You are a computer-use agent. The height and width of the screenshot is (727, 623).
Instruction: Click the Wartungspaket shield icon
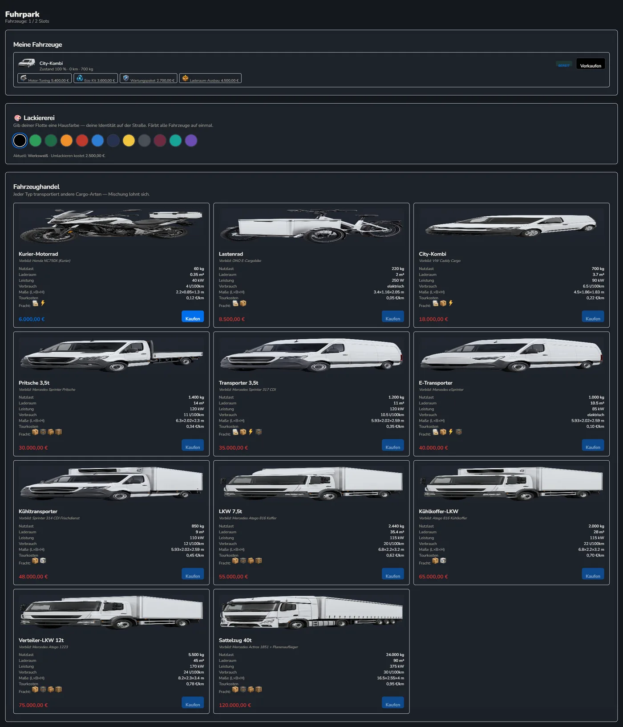(x=126, y=78)
